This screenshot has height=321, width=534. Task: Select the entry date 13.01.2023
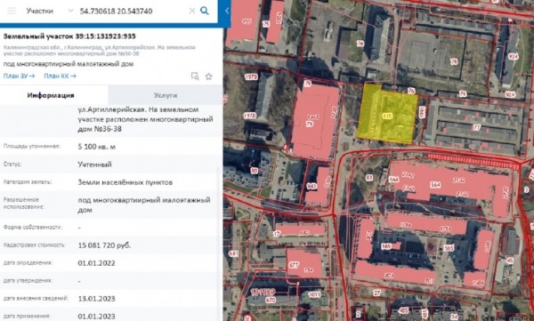click(x=96, y=299)
